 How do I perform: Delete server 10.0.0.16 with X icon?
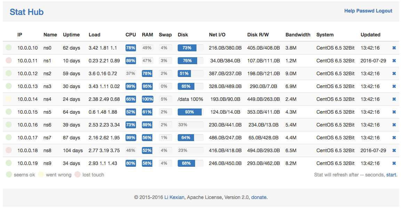point(394,125)
